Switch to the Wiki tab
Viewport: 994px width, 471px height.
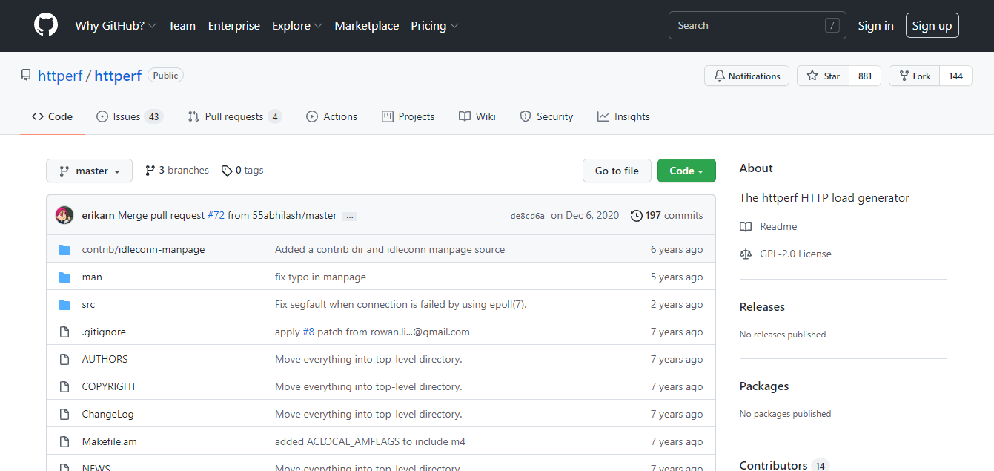pos(477,116)
